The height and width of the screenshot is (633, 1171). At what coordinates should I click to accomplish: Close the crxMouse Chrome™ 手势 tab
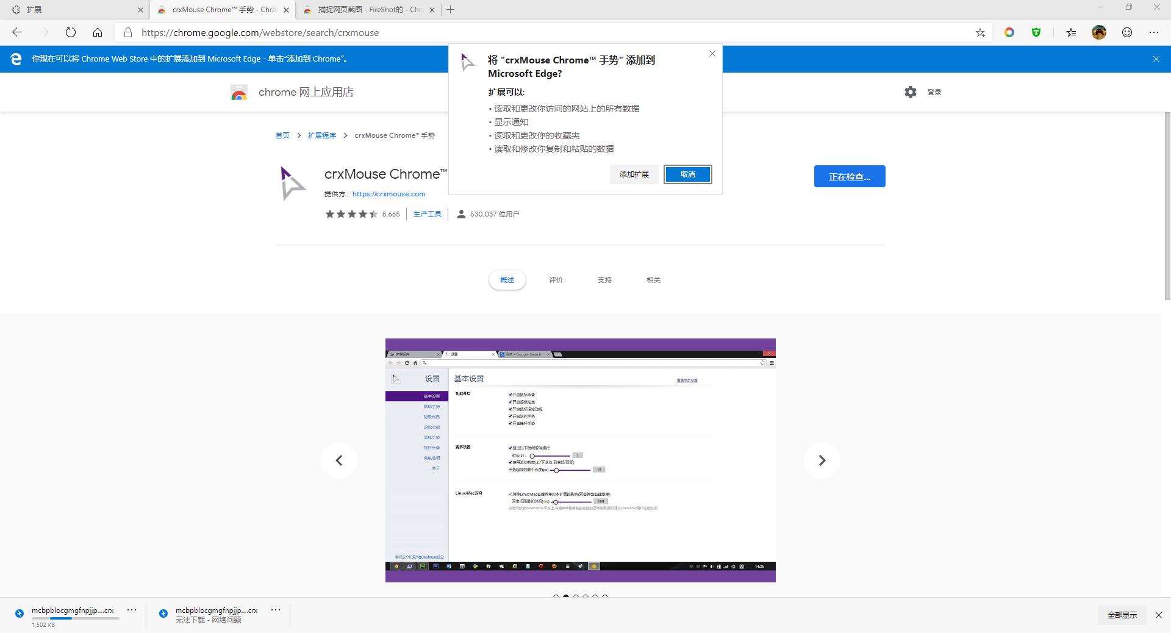coord(286,10)
